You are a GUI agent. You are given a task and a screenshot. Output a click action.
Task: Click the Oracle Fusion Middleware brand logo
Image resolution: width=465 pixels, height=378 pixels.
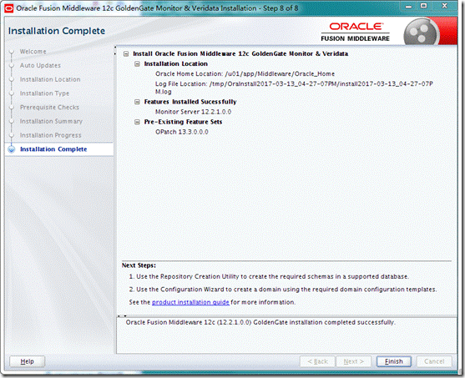click(x=356, y=32)
